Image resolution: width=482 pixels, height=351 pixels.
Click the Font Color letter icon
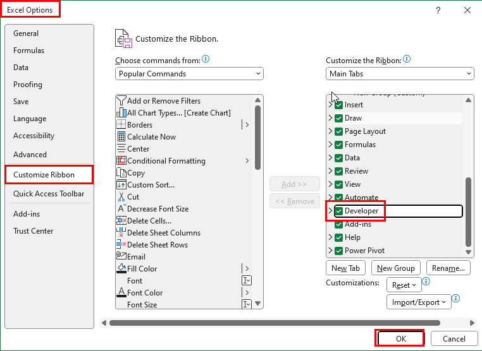pos(121,292)
